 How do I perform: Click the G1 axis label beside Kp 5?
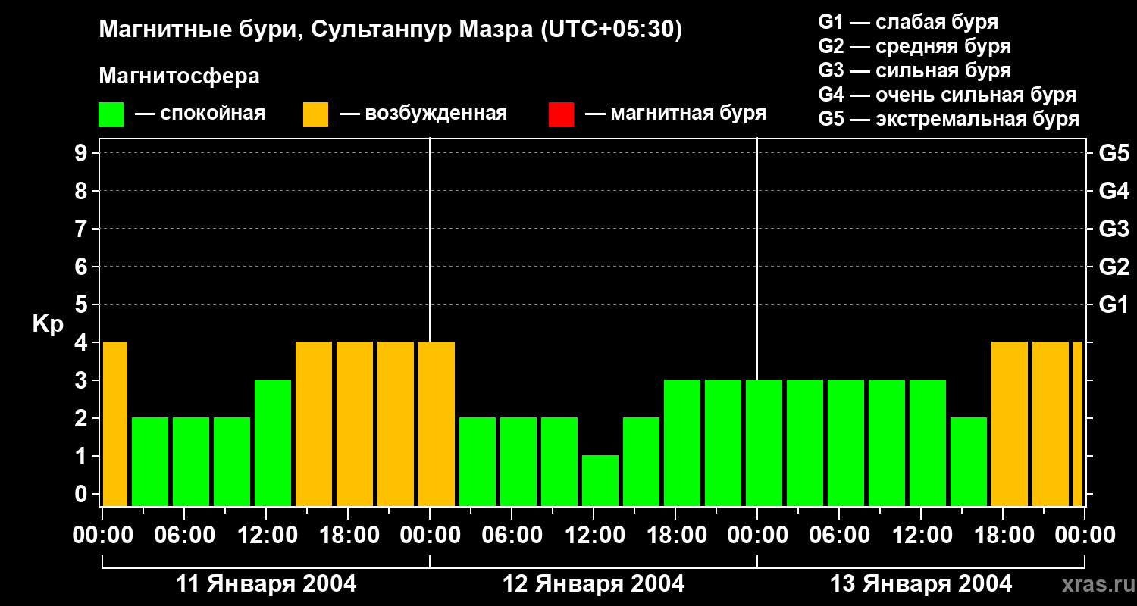pos(1114,305)
